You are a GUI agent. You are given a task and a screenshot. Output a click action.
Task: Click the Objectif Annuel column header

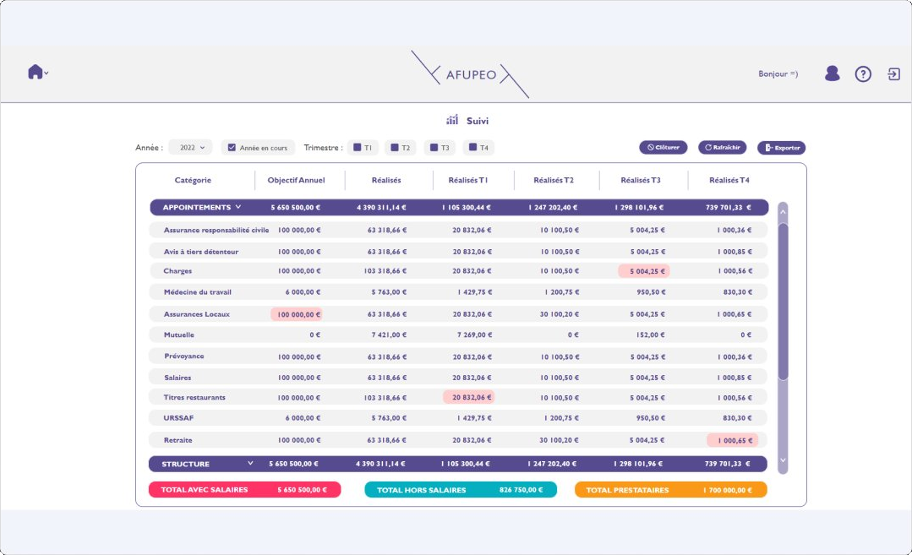pos(296,180)
